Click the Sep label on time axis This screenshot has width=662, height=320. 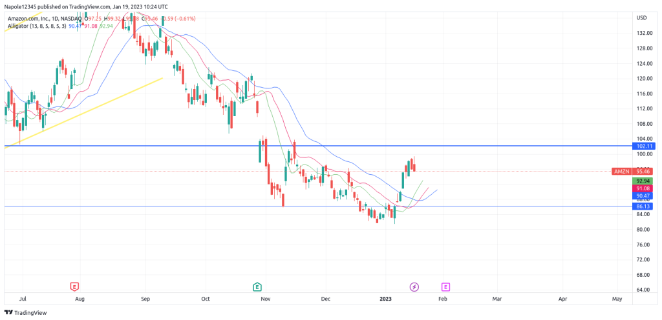(145, 299)
